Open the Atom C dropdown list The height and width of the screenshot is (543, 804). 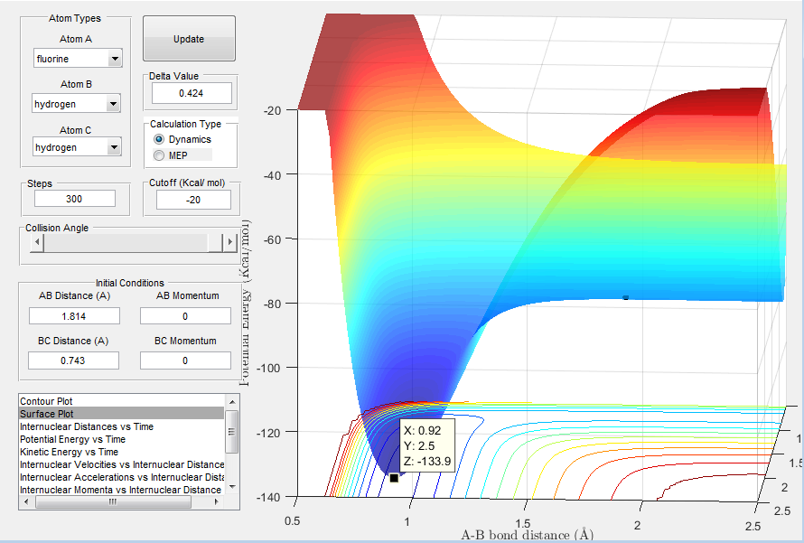point(114,147)
